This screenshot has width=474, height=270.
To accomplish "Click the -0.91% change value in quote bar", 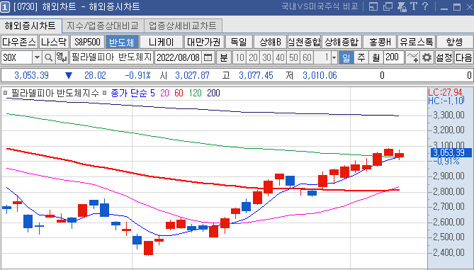I will click(x=138, y=75).
